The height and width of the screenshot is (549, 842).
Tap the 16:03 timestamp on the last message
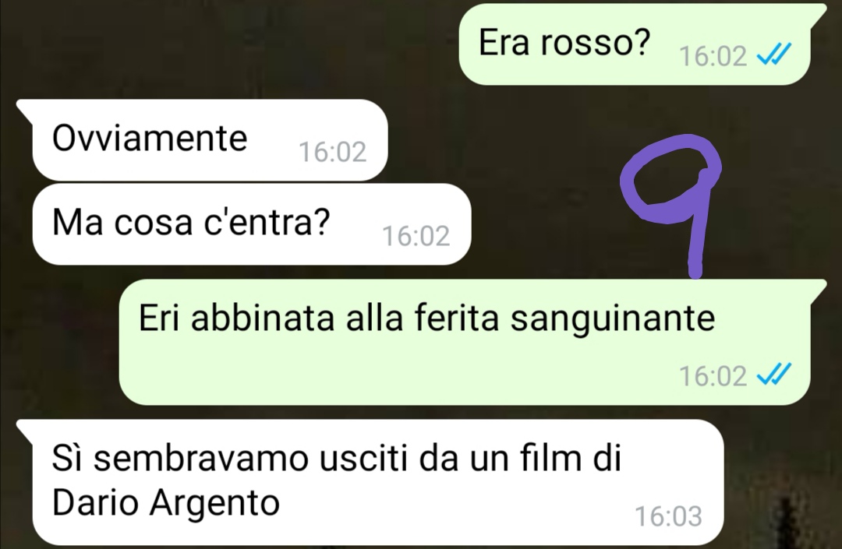[669, 516]
